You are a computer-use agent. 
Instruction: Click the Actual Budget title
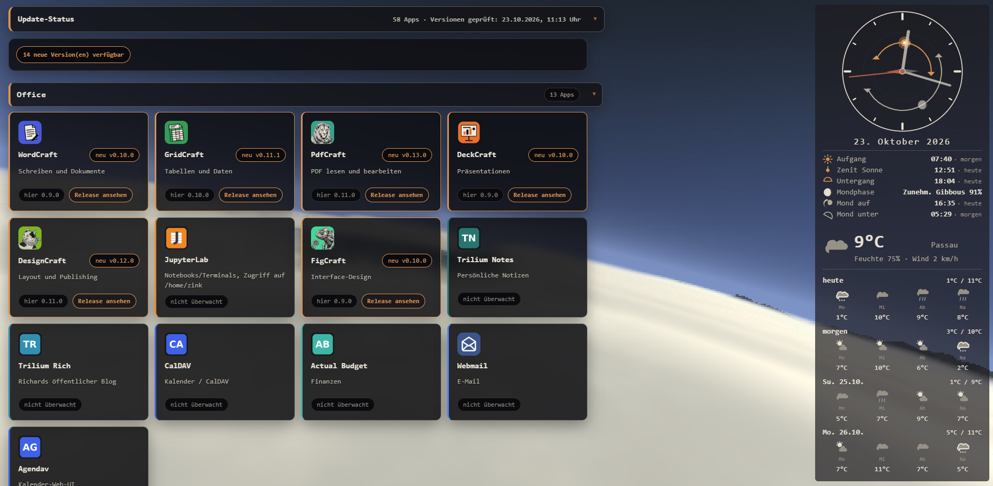339,366
